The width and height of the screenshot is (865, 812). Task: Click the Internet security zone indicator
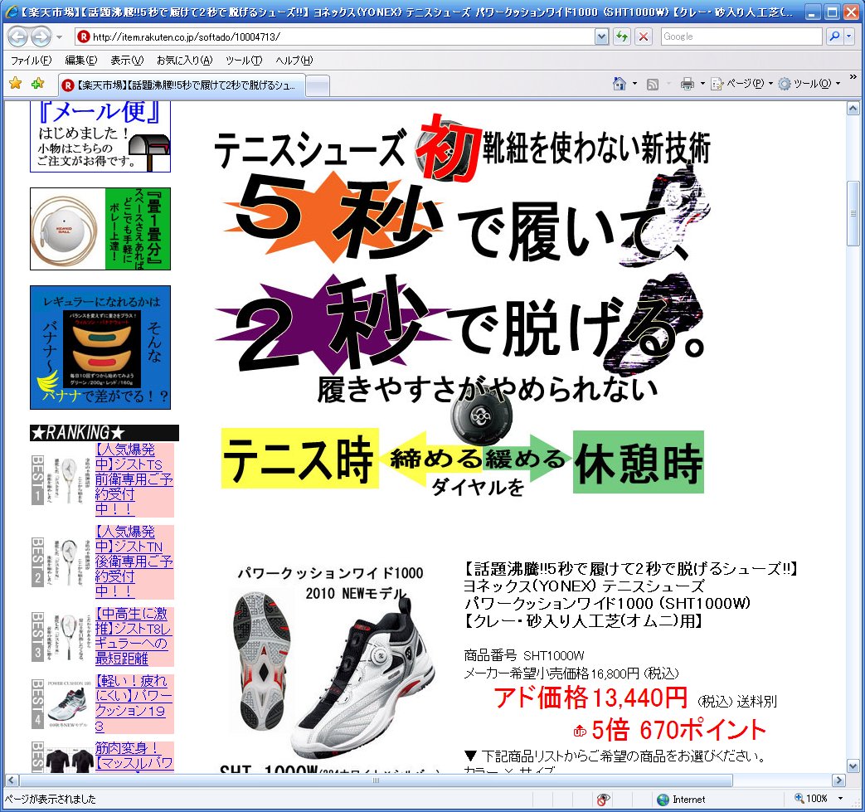(x=681, y=799)
